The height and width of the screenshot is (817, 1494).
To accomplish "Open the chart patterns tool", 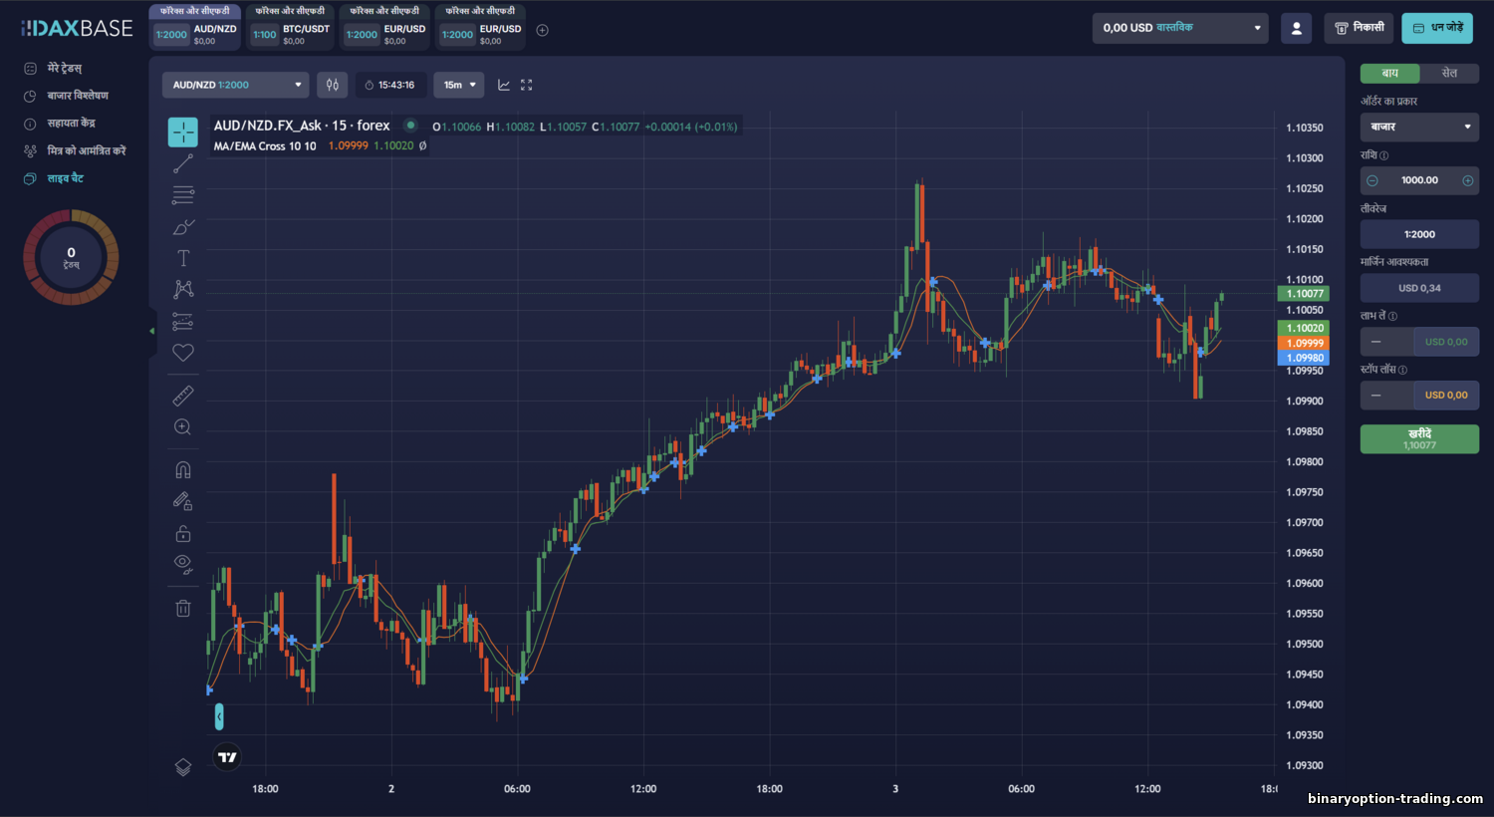I will coord(183,289).
